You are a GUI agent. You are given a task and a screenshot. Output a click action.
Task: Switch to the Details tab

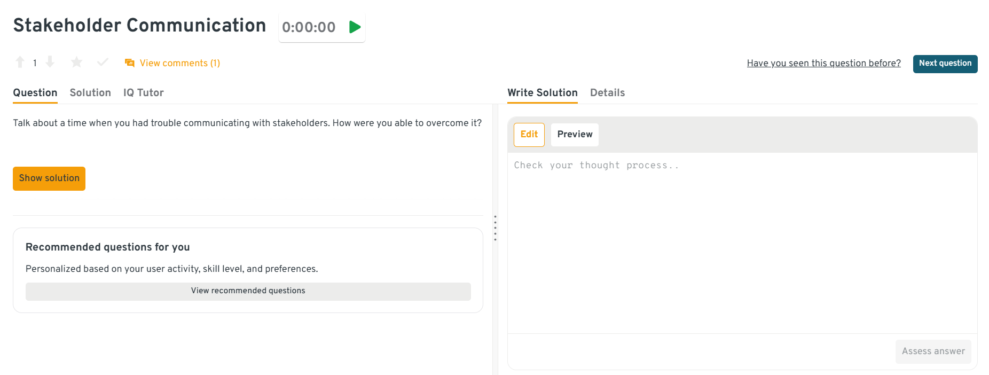[x=607, y=92]
